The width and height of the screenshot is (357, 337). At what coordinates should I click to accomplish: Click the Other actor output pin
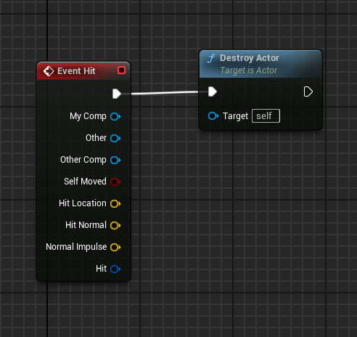tap(115, 138)
